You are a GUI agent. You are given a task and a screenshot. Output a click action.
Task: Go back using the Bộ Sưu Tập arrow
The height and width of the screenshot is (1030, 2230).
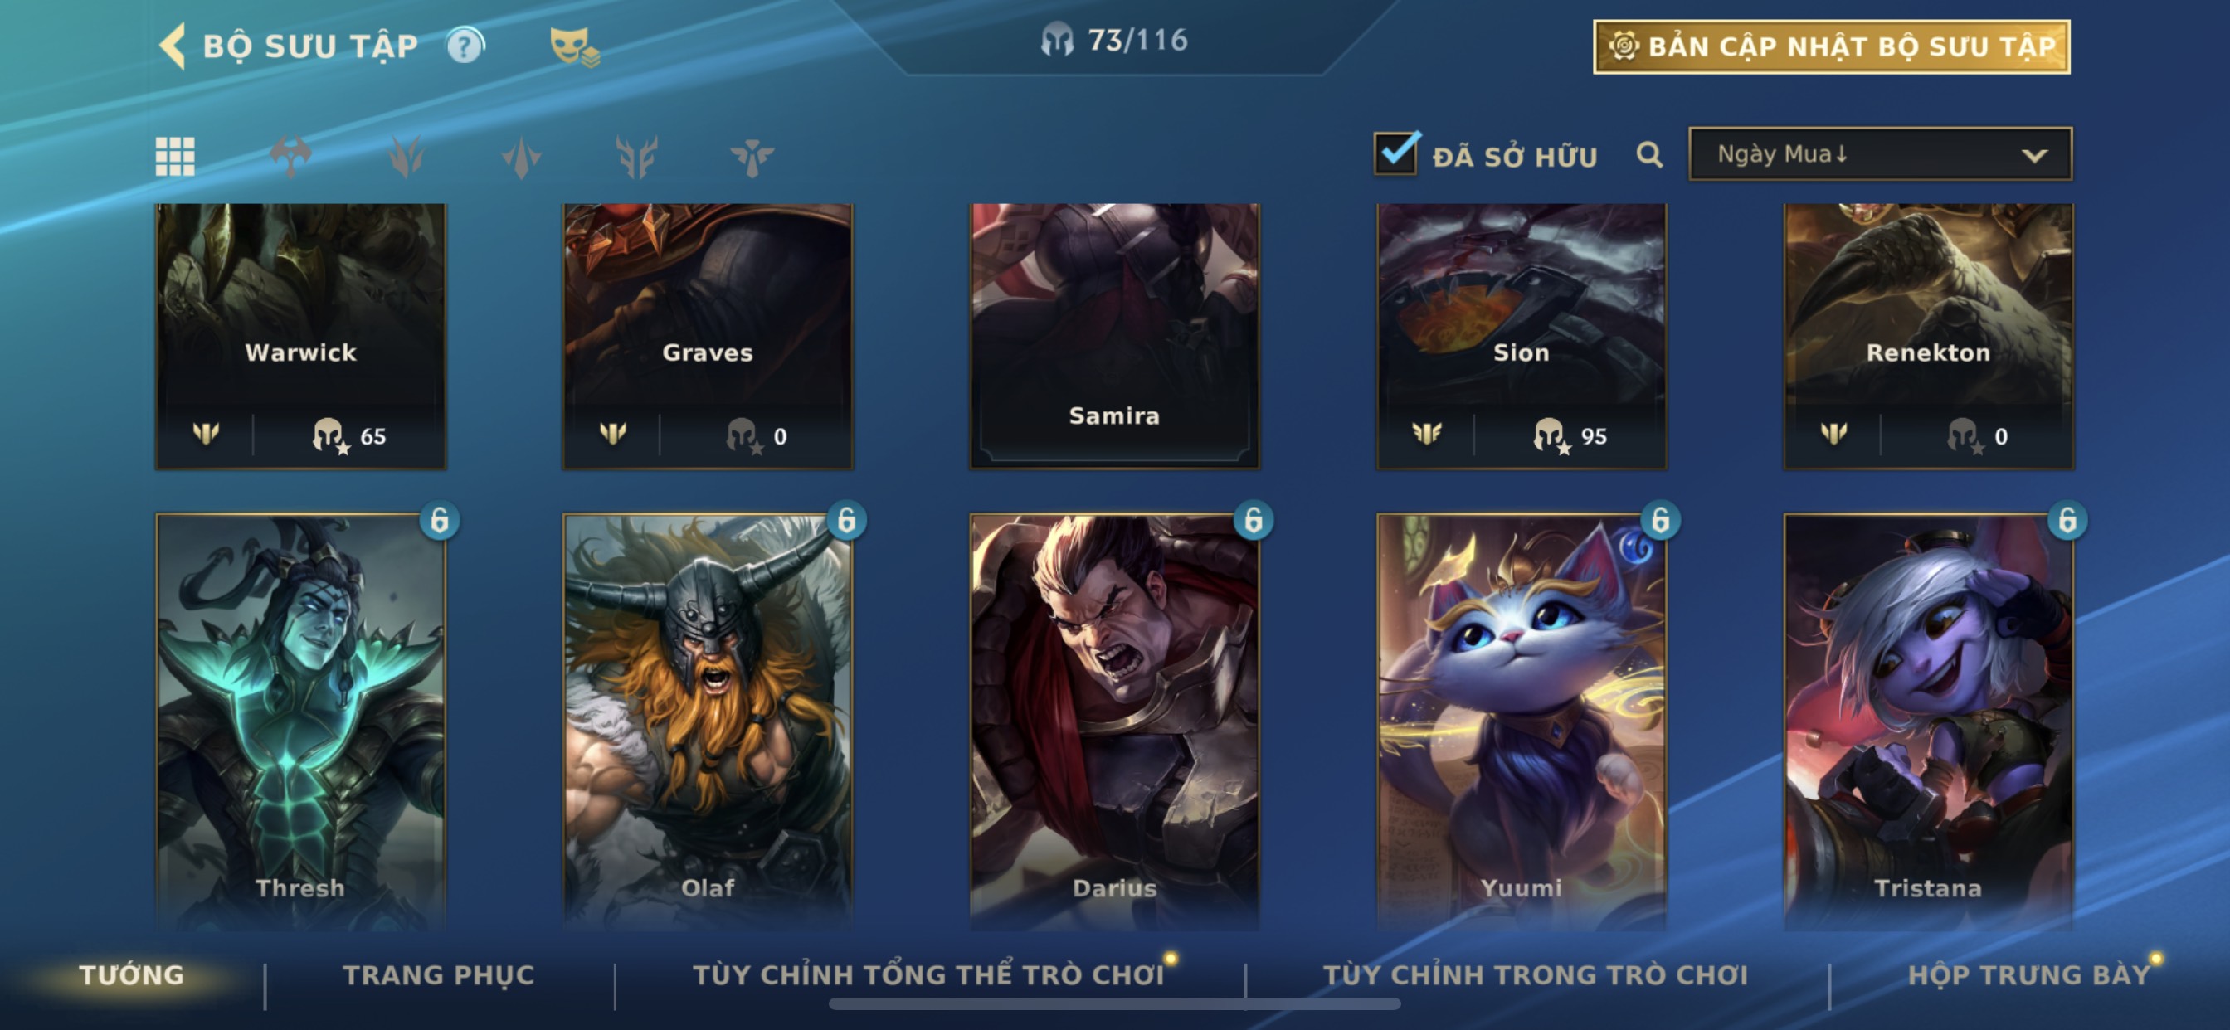point(173,46)
